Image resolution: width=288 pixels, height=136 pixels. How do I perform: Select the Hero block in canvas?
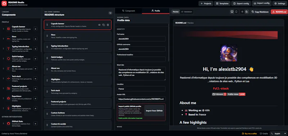pyautogui.click(x=77, y=36)
